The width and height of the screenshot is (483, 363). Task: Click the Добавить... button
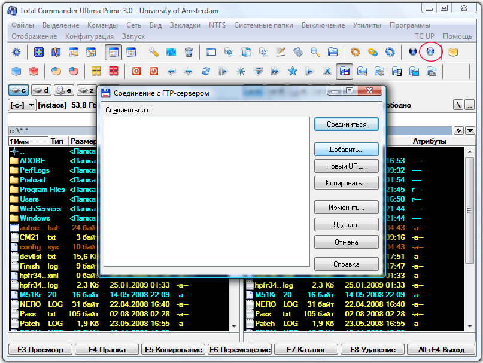pyautogui.click(x=347, y=150)
